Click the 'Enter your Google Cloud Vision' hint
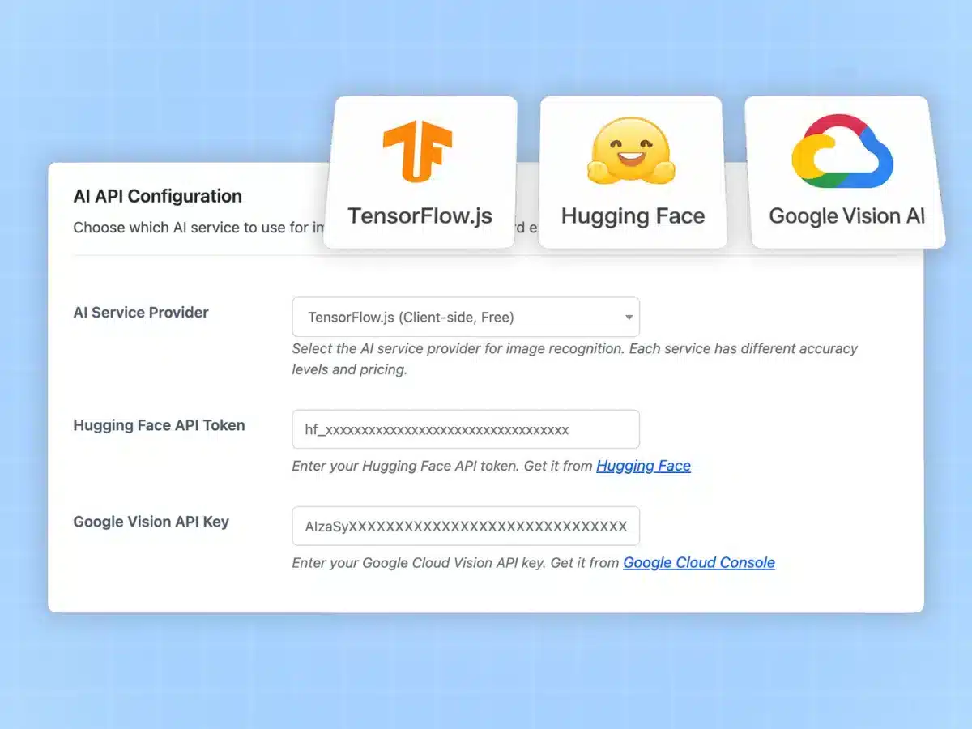 pos(456,562)
